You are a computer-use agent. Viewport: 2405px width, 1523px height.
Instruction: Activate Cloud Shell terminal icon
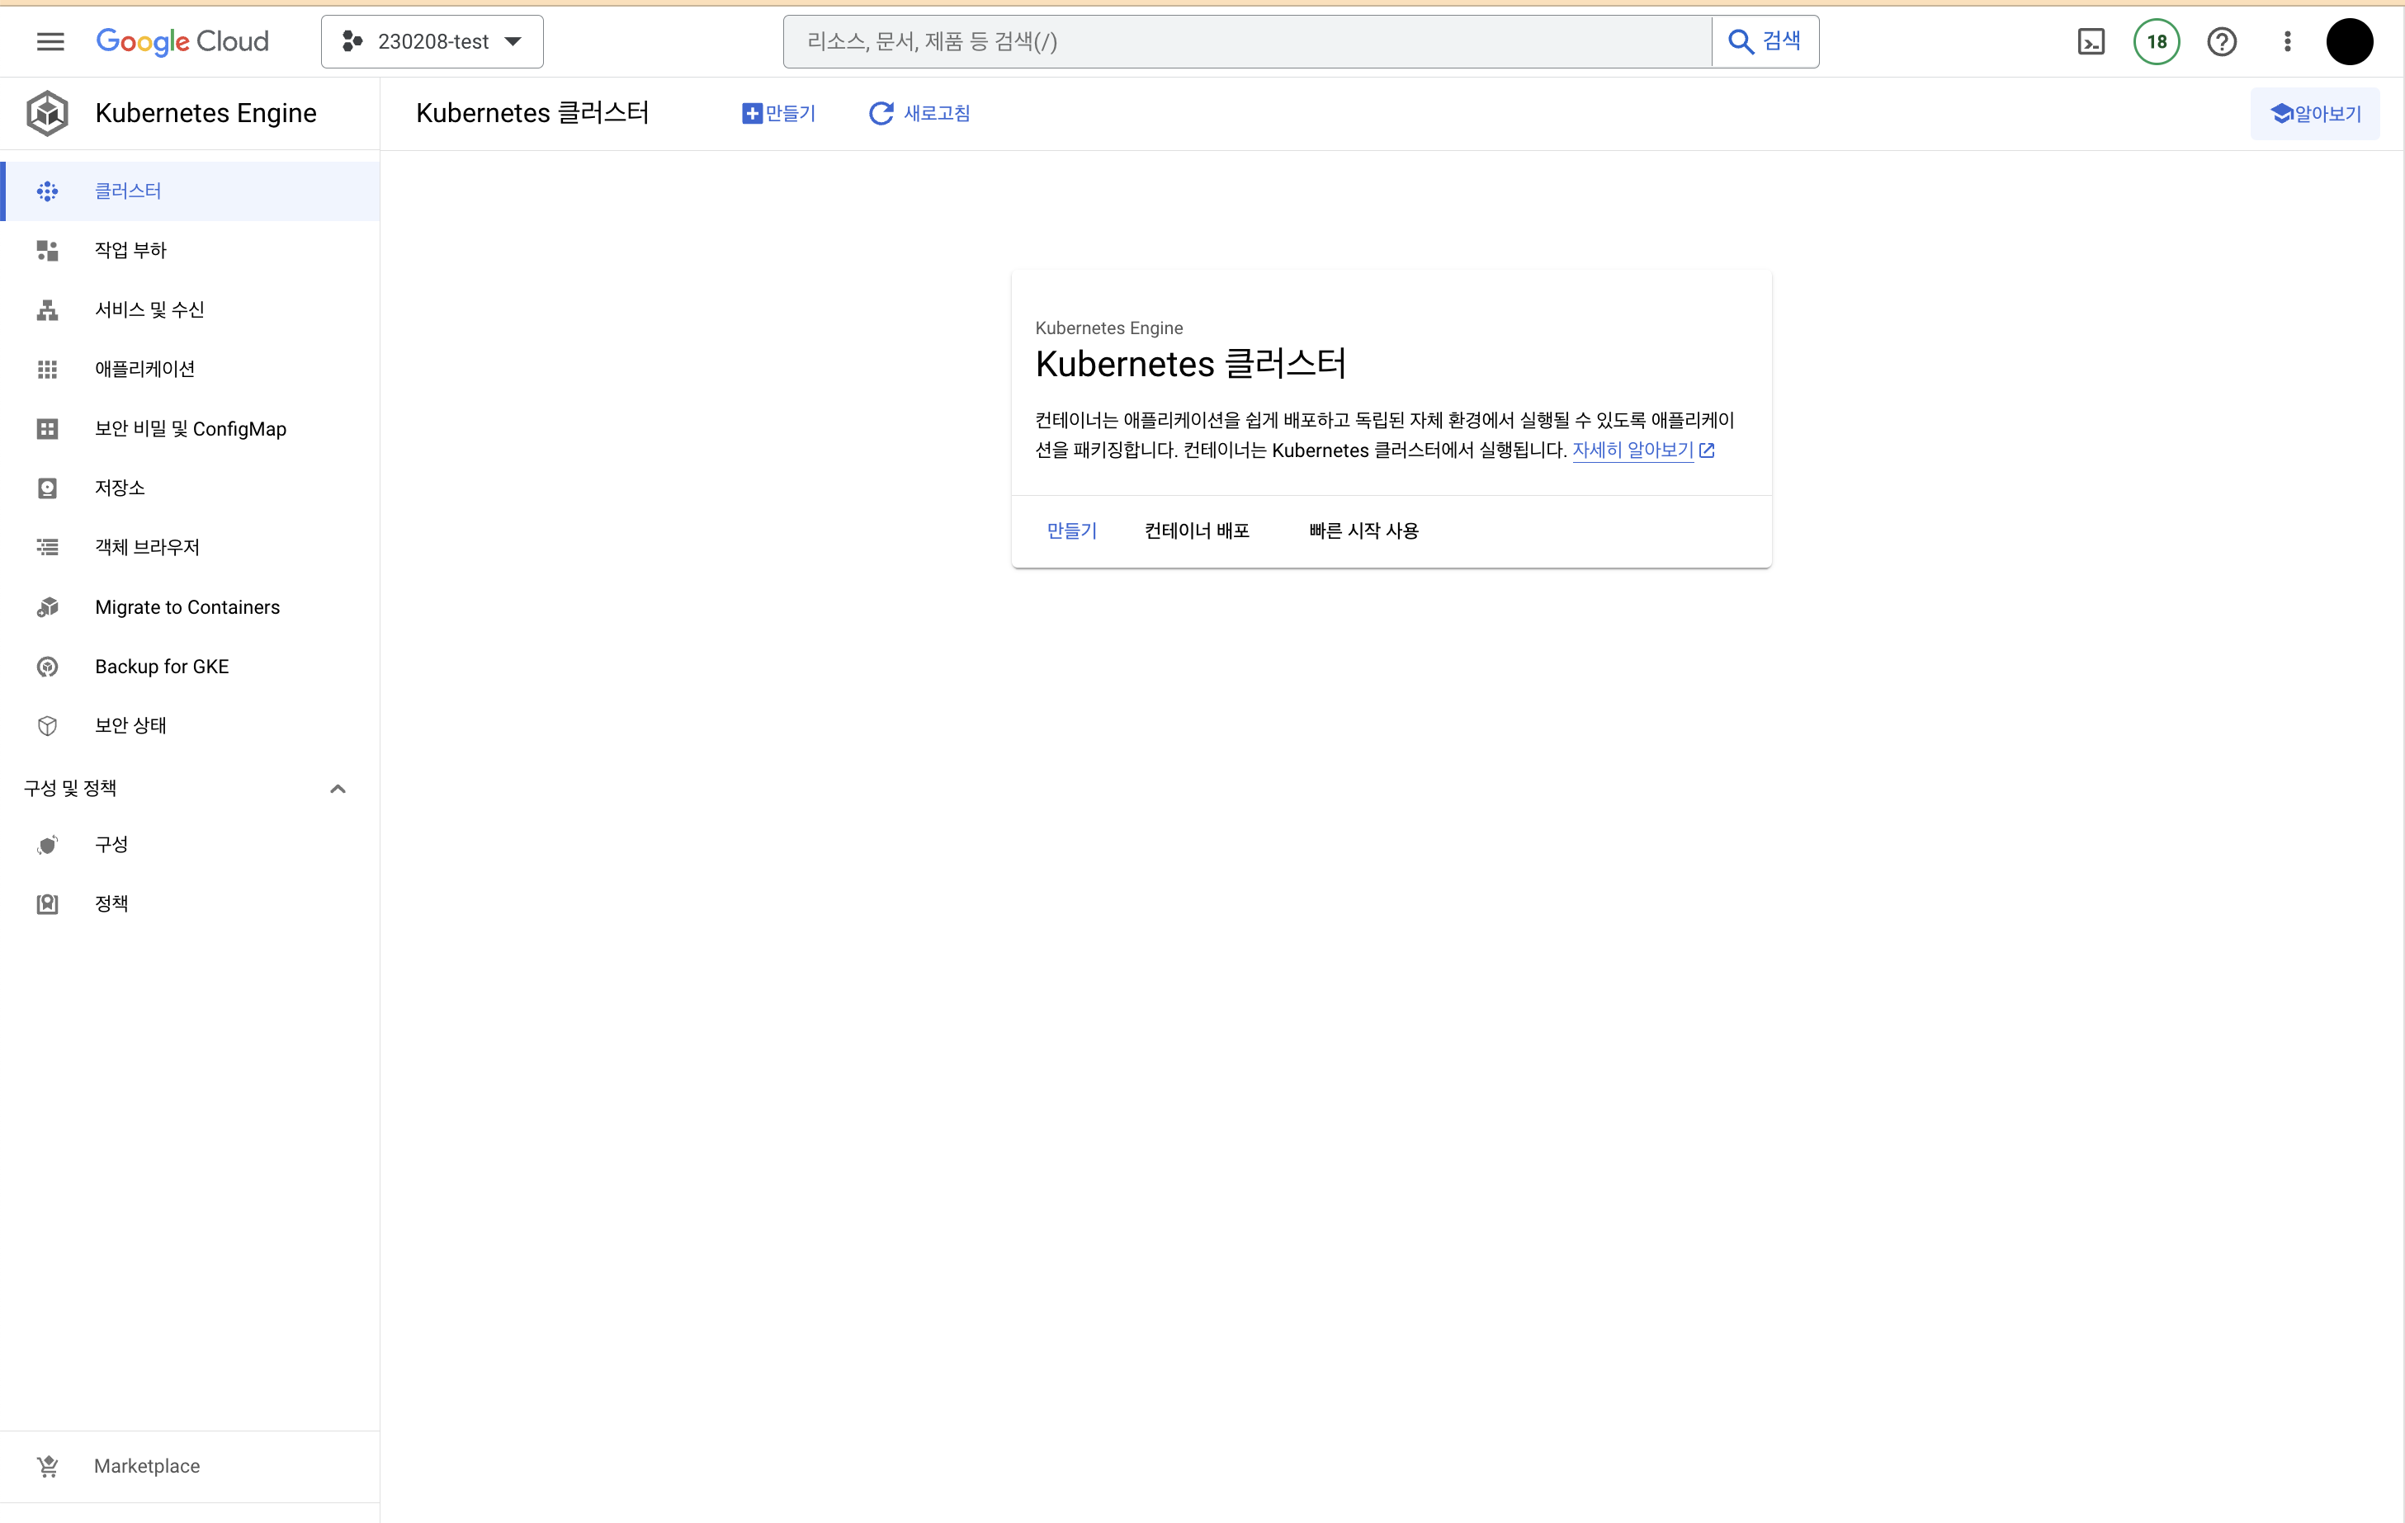tap(2091, 41)
